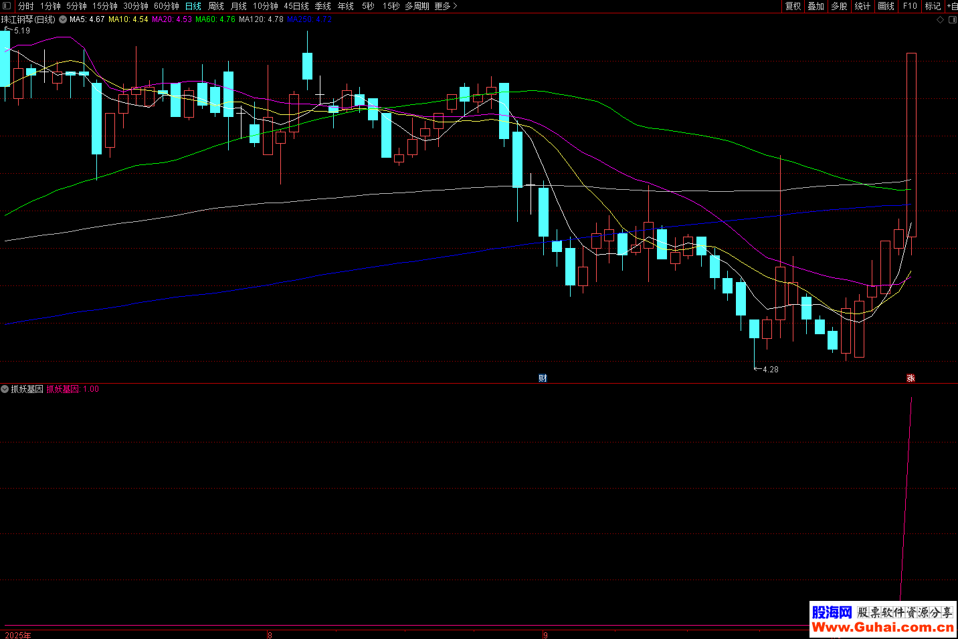Click the 复权 price adjustment button

pos(793,6)
